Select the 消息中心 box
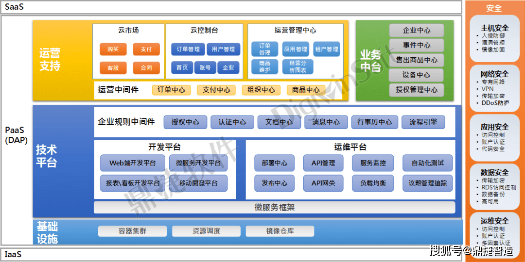The width and height of the screenshot is (525, 262). [326, 122]
